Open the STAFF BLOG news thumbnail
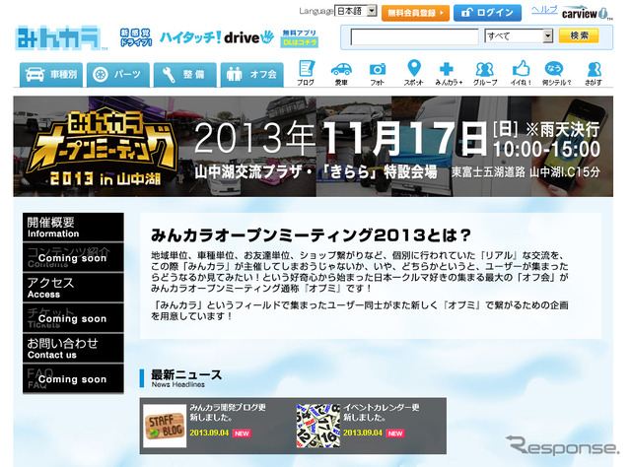The width and height of the screenshot is (631, 467). pos(165,426)
